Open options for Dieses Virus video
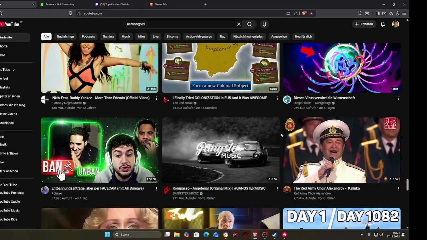Image resolution: width=427 pixels, height=240 pixels. (x=398, y=98)
